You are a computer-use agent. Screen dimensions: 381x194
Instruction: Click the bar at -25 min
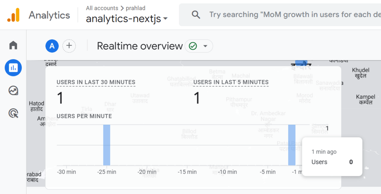[x=107, y=145]
